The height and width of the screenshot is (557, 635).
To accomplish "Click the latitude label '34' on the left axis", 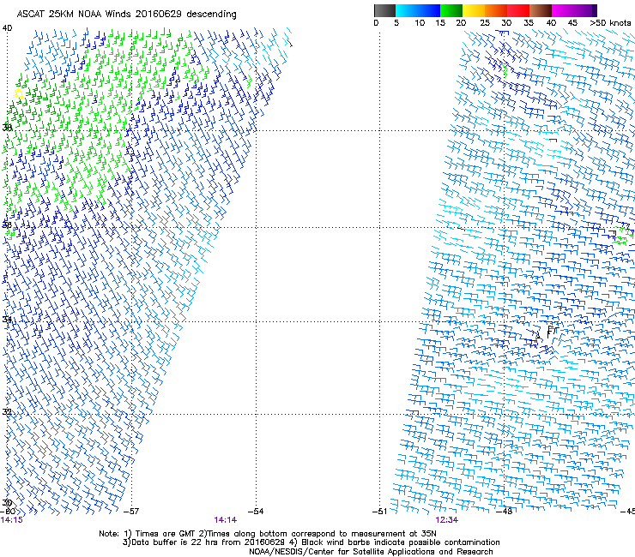I will click(7, 320).
